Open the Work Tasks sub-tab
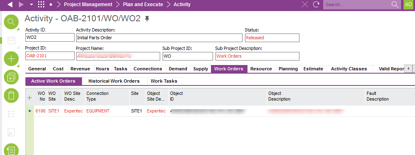The width and height of the screenshot is (415, 155). click(x=164, y=81)
